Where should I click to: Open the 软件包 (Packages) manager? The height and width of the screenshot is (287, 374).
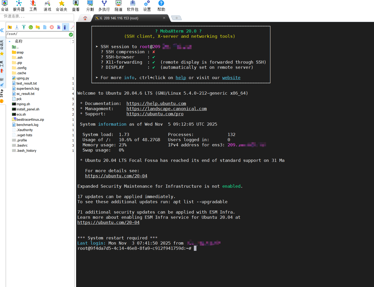133,6
